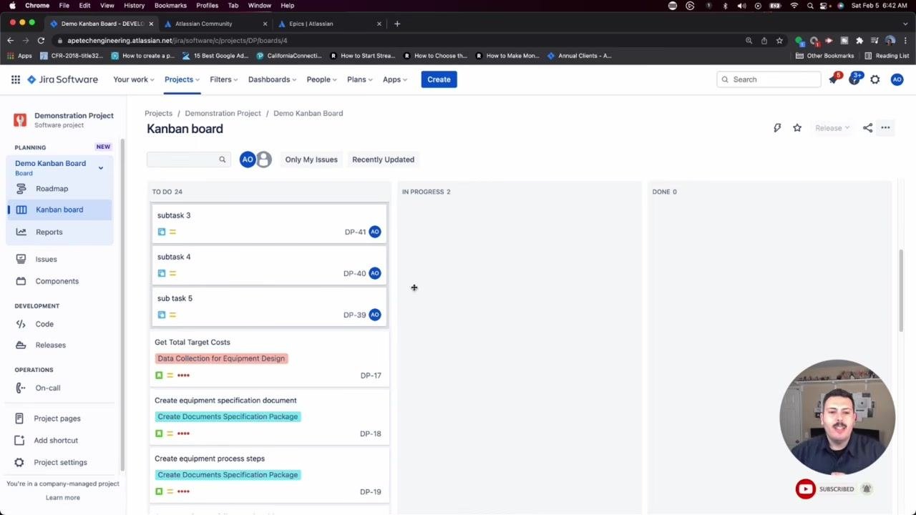Click the macOS Spotlight search icon
The width and height of the screenshot is (916, 515).
pos(810,6)
